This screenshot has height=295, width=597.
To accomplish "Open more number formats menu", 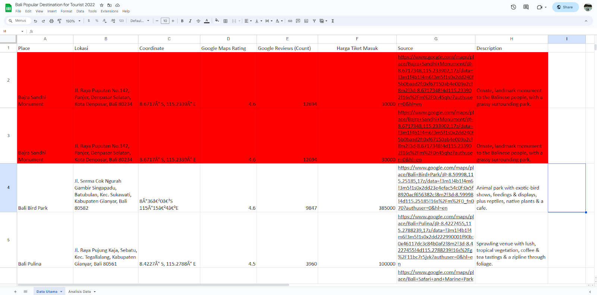I will [x=121, y=21].
